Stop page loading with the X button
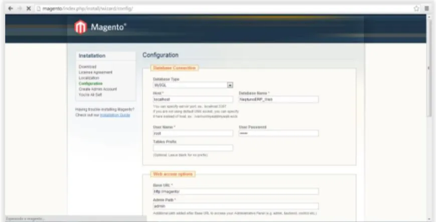Viewport: 436px width, 222px height. [29, 8]
